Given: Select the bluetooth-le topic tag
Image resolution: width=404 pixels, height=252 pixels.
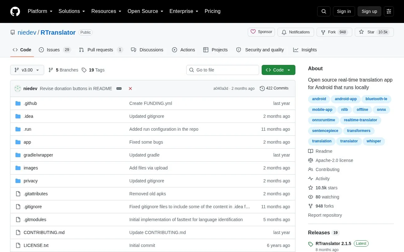Looking at the screenshot, I should tap(376, 99).
